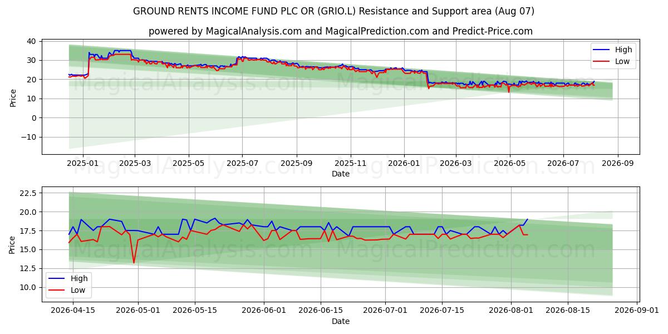Click the 40 value on top price axis
The width and height of the screenshot is (668, 334).
[32, 41]
